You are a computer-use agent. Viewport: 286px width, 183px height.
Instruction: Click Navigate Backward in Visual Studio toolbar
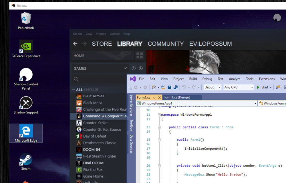[136, 87]
